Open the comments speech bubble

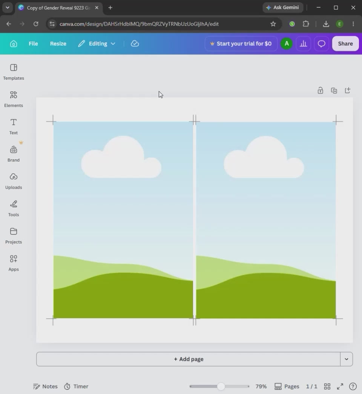pos(321,44)
